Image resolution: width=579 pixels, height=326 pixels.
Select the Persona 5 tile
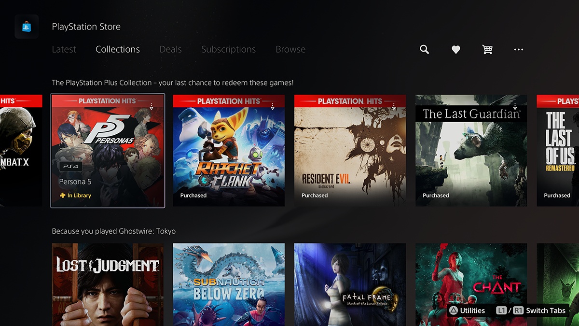107,150
